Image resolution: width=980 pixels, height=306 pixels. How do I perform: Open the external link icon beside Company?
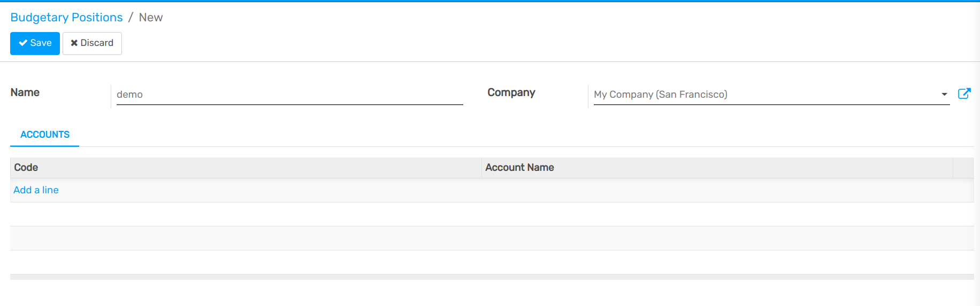[964, 94]
